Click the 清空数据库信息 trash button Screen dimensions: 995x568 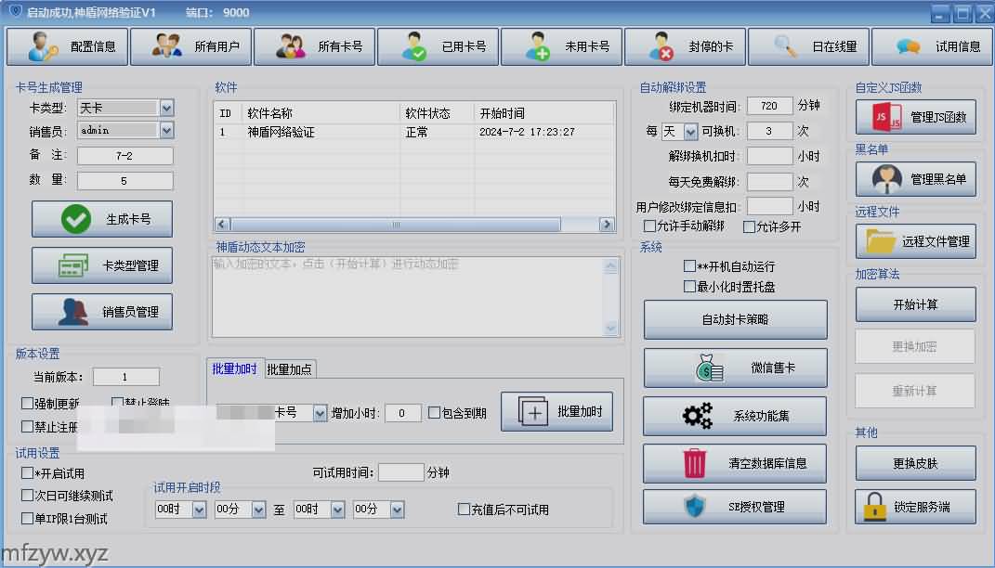[735, 463]
